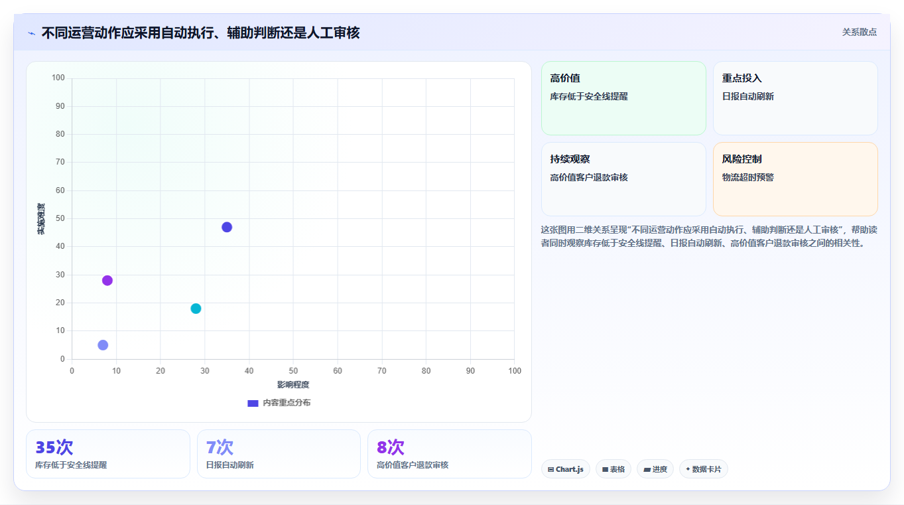Click the 物流超时预警 text in 风险控制 card
This screenshot has width=904, height=505.
[x=748, y=177]
